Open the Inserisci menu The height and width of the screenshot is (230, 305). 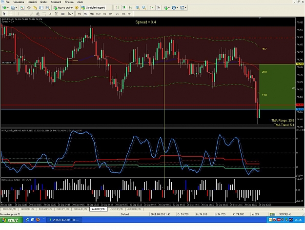pos(32,2)
